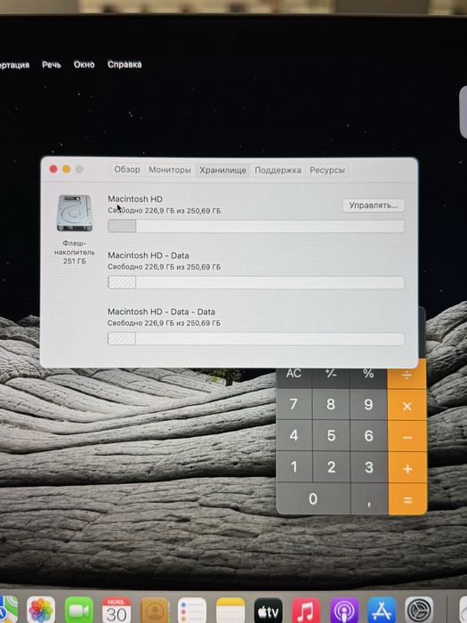467x623 pixels.
Task: Click digit 5 on calculator
Action: pos(331,435)
